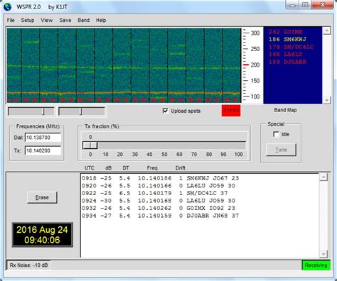Minimize the WSPR window
Image resolution: width=337 pixels, height=281 pixels.
click(292, 5)
